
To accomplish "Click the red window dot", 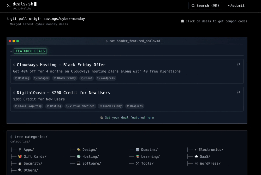I will point(10,41).
